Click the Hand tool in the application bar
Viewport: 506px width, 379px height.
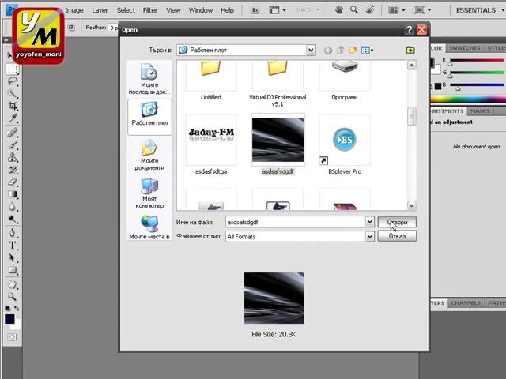(338, 10)
